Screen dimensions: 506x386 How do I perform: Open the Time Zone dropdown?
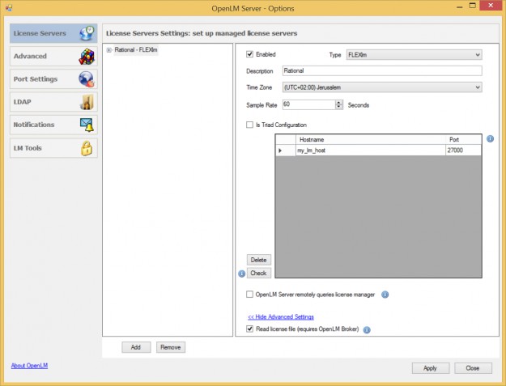[477, 87]
